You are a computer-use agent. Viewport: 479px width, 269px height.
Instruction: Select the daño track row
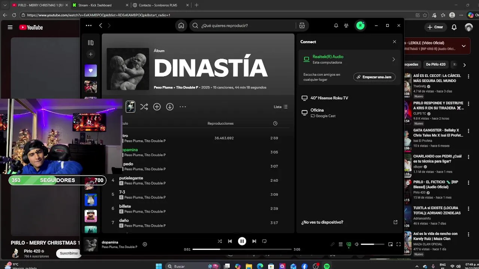click(198, 223)
